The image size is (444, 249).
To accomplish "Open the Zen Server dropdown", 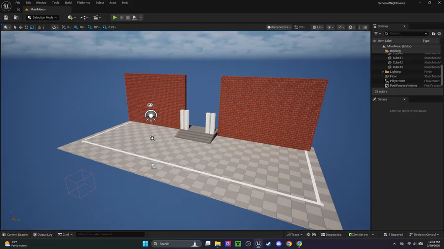I will point(361,234).
